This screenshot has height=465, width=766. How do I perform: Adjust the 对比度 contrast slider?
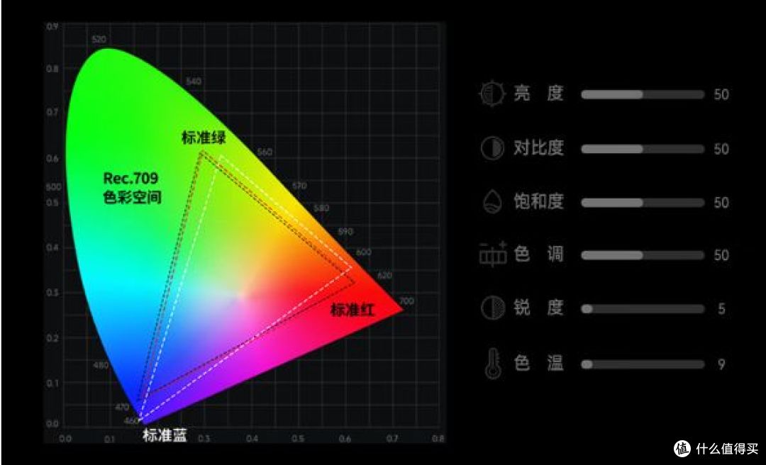[643, 149]
